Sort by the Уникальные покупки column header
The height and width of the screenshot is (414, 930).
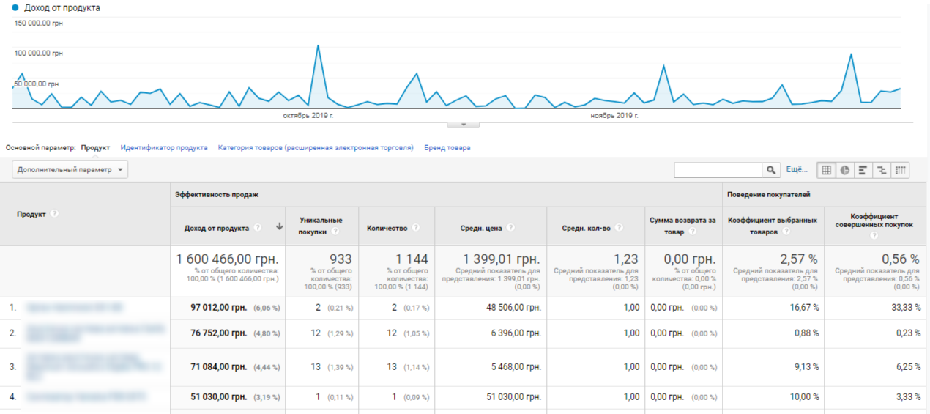[x=321, y=221]
